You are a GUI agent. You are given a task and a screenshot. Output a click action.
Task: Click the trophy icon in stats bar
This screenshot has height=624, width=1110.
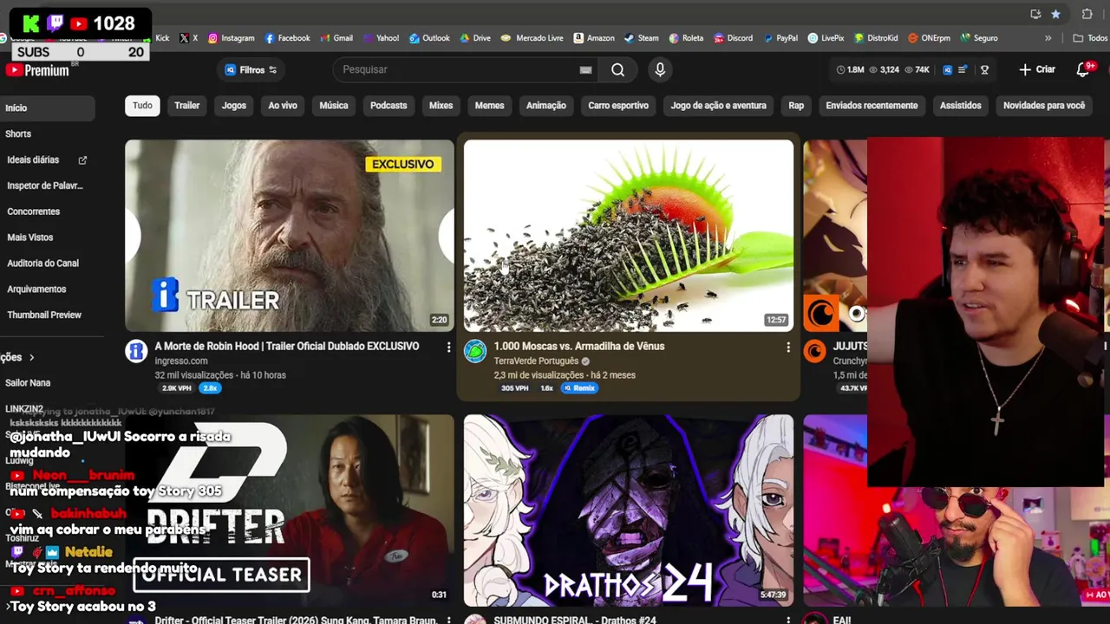(984, 70)
